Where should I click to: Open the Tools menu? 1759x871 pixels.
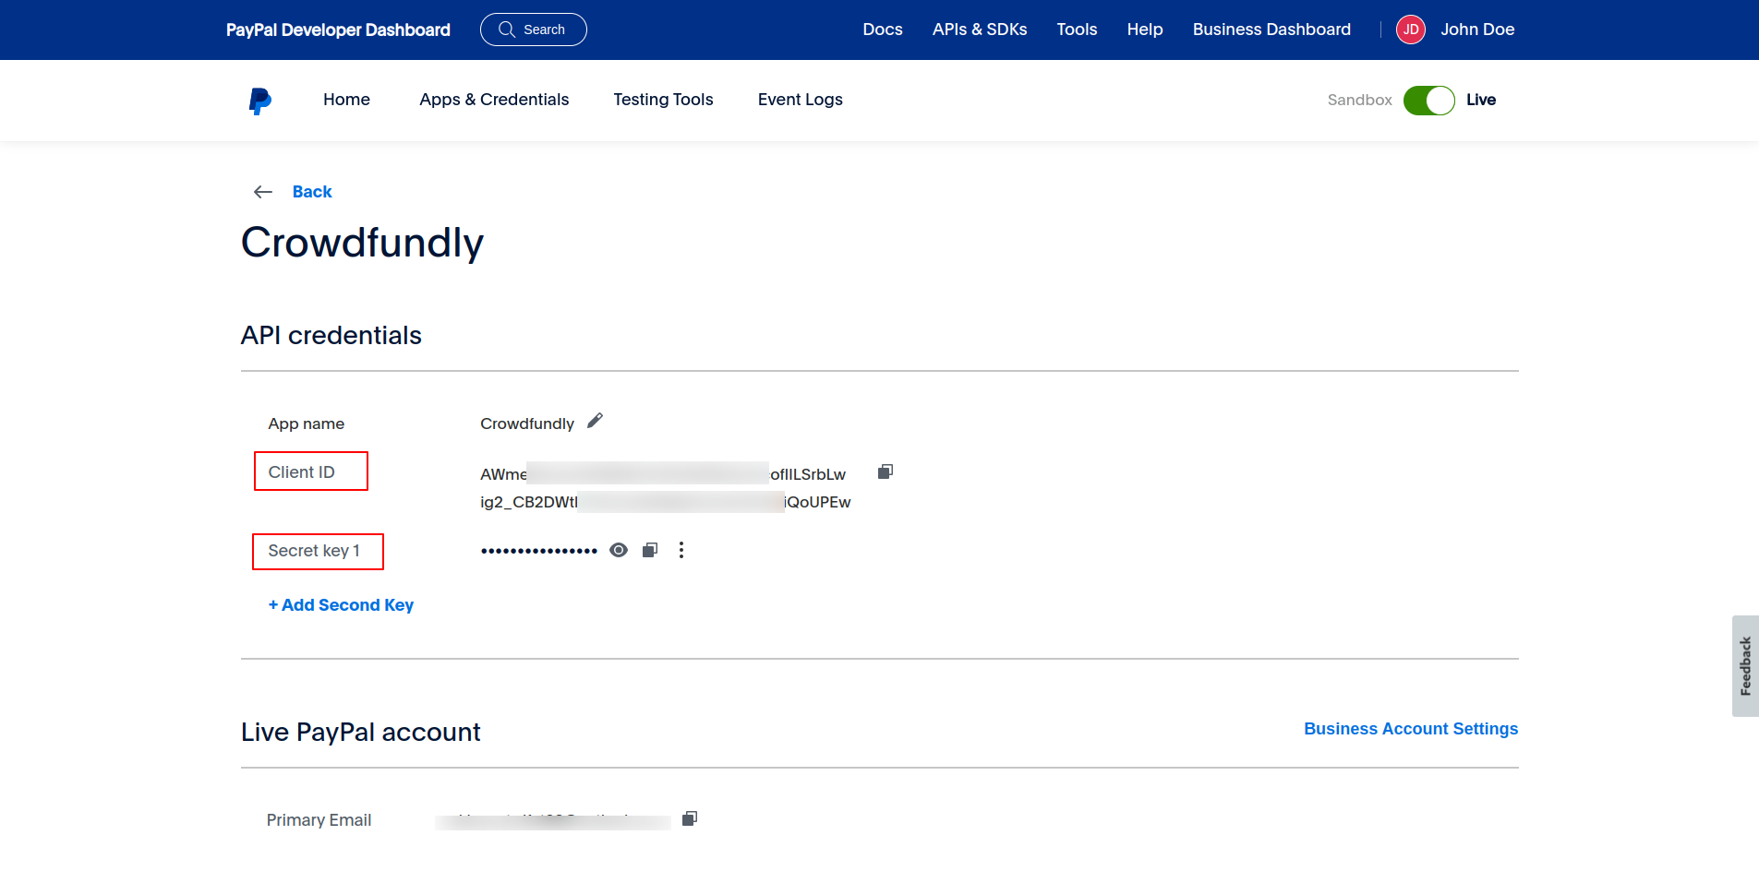point(1077,30)
